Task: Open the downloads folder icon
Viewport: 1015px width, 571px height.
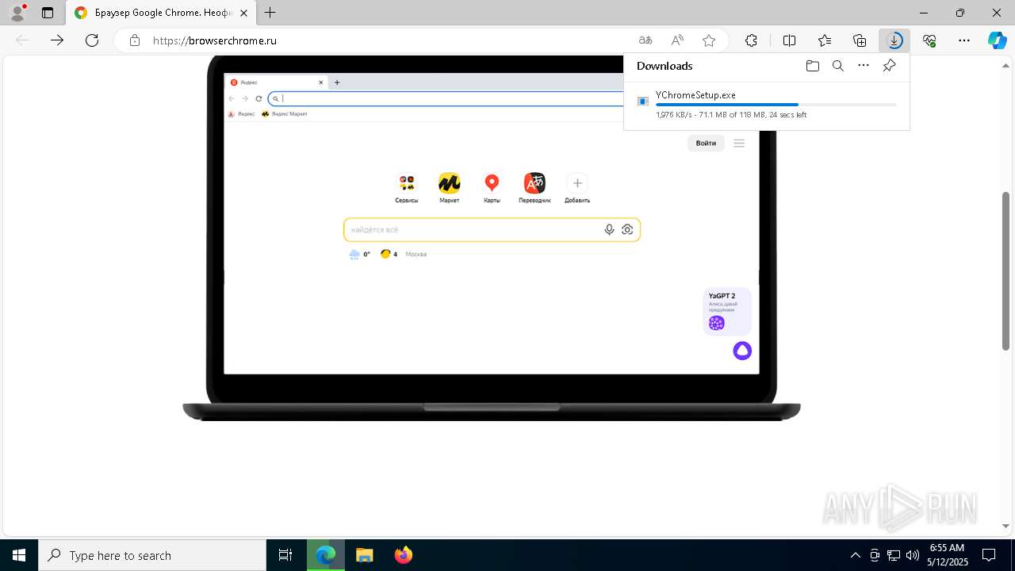Action: click(812, 66)
